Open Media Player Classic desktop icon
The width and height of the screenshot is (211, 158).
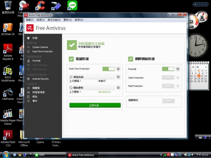[x=8, y=117]
